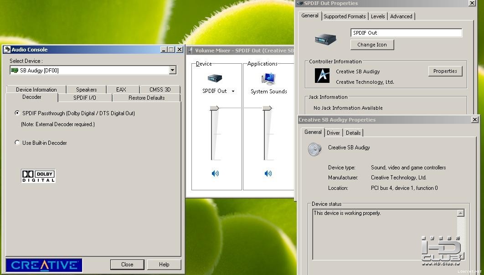Open the SPDIF I/O tab
Screen dimensions: 484x275
coord(85,98)
